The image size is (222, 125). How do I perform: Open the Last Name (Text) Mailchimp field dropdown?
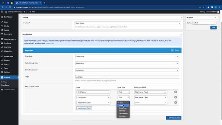point(151,97)
